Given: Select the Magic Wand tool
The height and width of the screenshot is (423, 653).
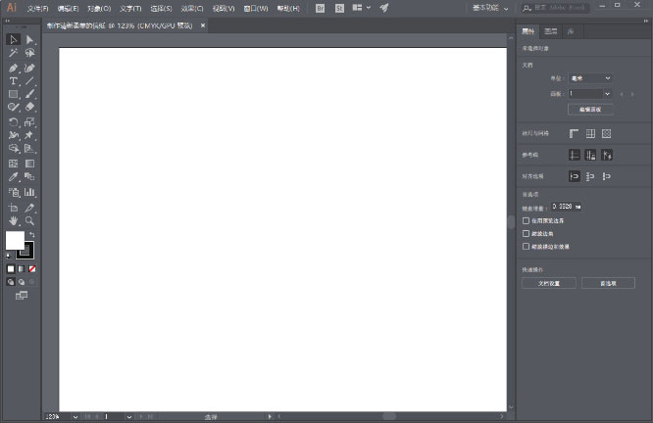Looking at the screenshot, I should (x=14, y=54).
